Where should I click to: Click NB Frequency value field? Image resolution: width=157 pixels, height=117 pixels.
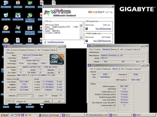coord(136,80)
